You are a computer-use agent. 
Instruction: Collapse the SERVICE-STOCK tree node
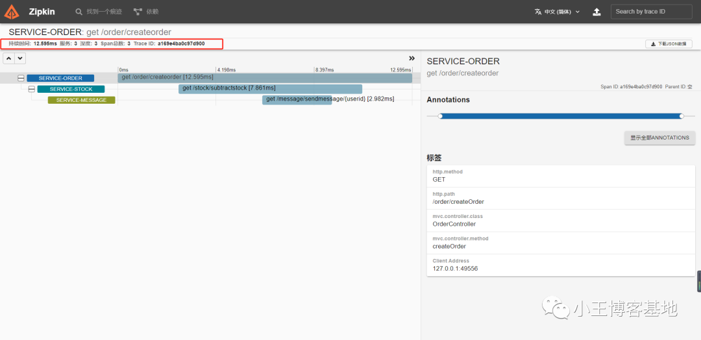(x=31, y=89)
